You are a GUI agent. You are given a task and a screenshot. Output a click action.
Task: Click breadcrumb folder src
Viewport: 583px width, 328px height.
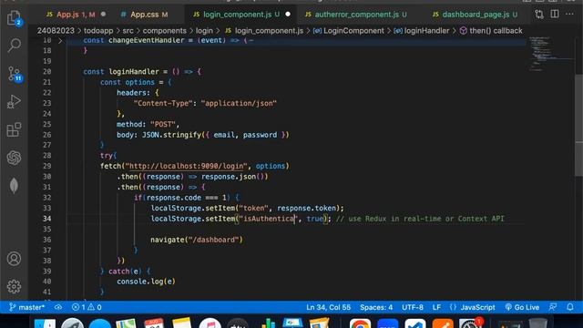pyautogui.click(x=128, y=31)
